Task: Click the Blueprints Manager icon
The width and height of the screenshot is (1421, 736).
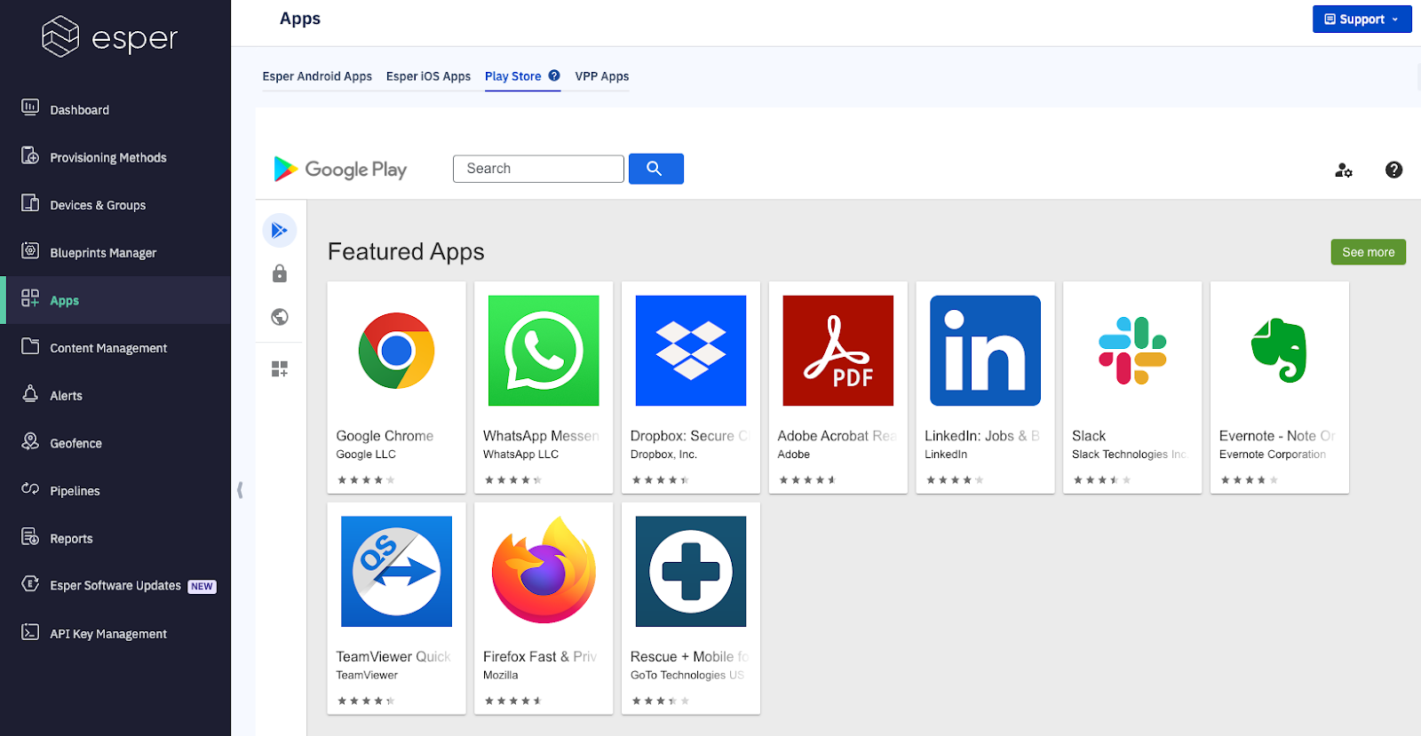Action: [30, 250]
